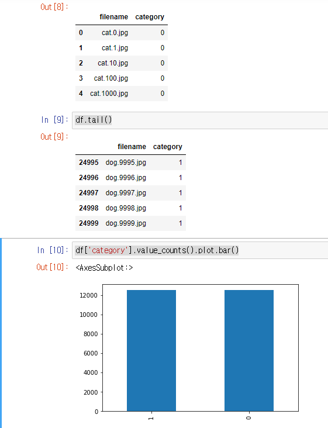Viewport: 328px width, 428px height.
Task: Click the cat.1000.jpg filename cell
Action: tap(109, 94)
